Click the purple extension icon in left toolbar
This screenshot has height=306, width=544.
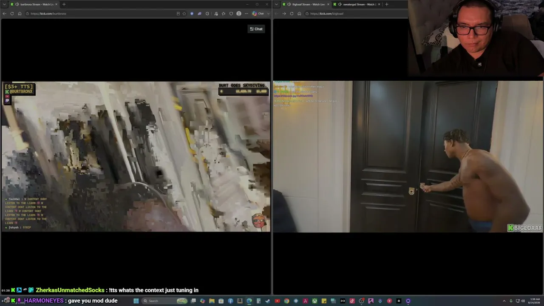pyautogui.click(x=199, y=14)
